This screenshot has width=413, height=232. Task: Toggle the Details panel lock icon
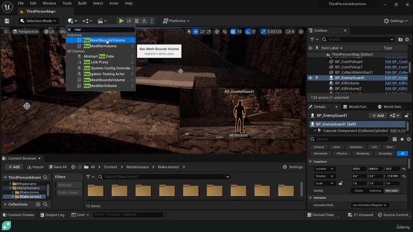pyautogui.click(x=407, y=115)
